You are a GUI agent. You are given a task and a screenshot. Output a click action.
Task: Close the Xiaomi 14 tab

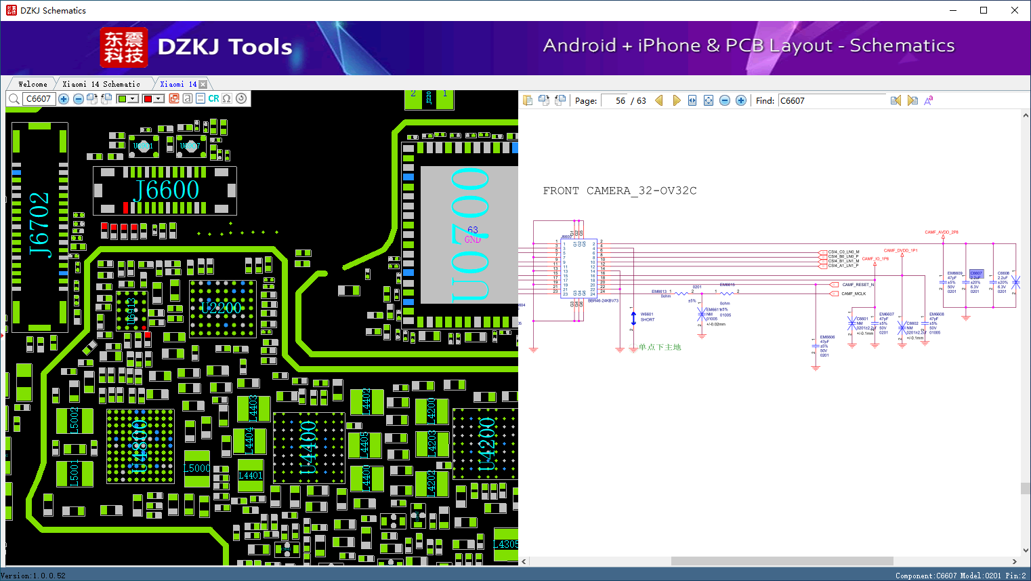[203, 84]
